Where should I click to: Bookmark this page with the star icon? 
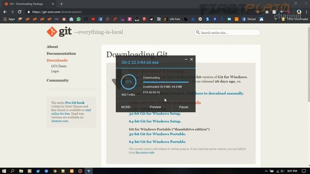pyautogui.click(x=258, y=12)
